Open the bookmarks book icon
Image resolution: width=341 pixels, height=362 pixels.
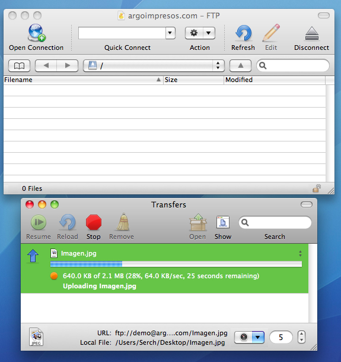(x=20, y=66)
